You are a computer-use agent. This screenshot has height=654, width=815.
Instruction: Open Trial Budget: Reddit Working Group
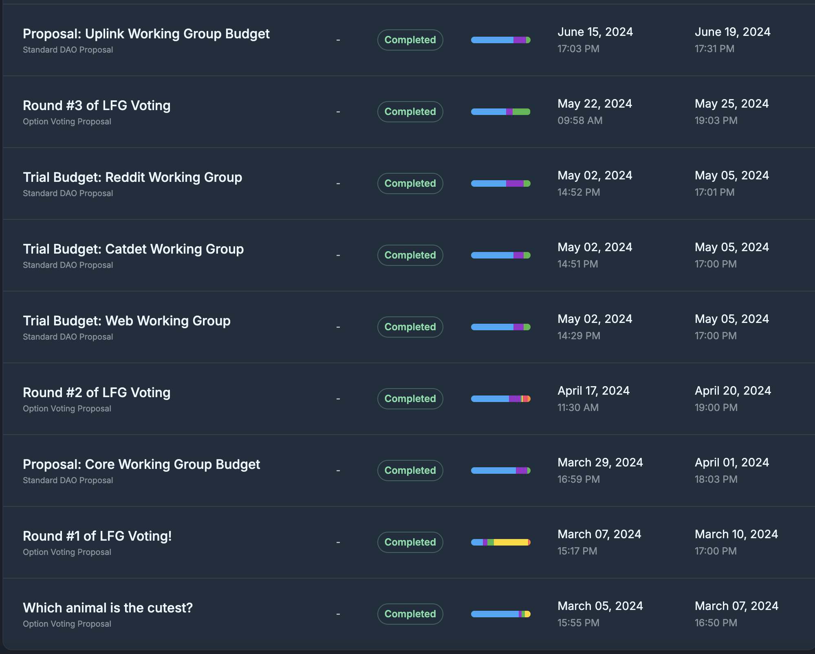pyautogui.click(x=132, y=177)
